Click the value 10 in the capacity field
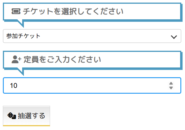185x130 pixels. click(14, 86)
